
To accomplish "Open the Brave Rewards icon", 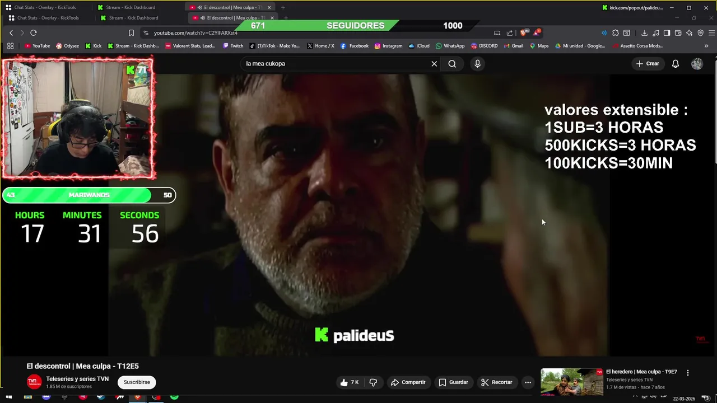I will point(537,32).
